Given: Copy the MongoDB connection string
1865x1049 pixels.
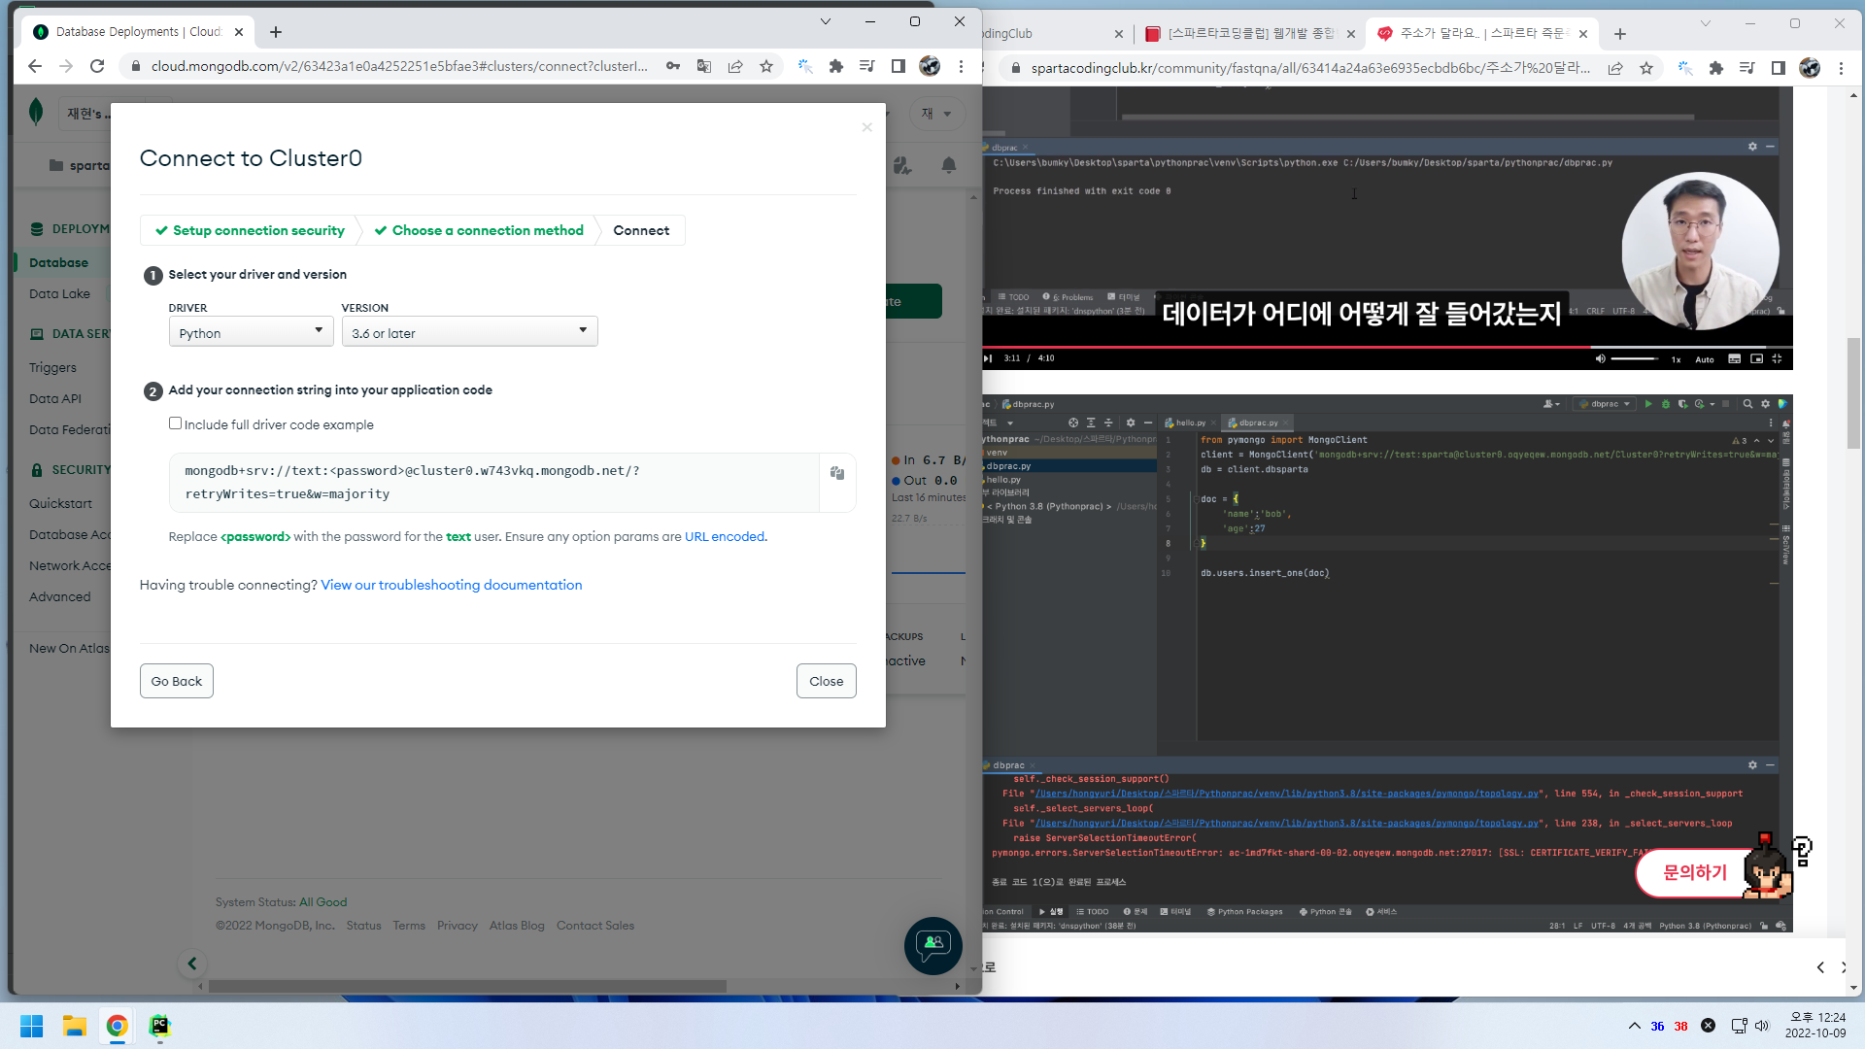Looking at the screenshot, I should click(x=836, y=473).
